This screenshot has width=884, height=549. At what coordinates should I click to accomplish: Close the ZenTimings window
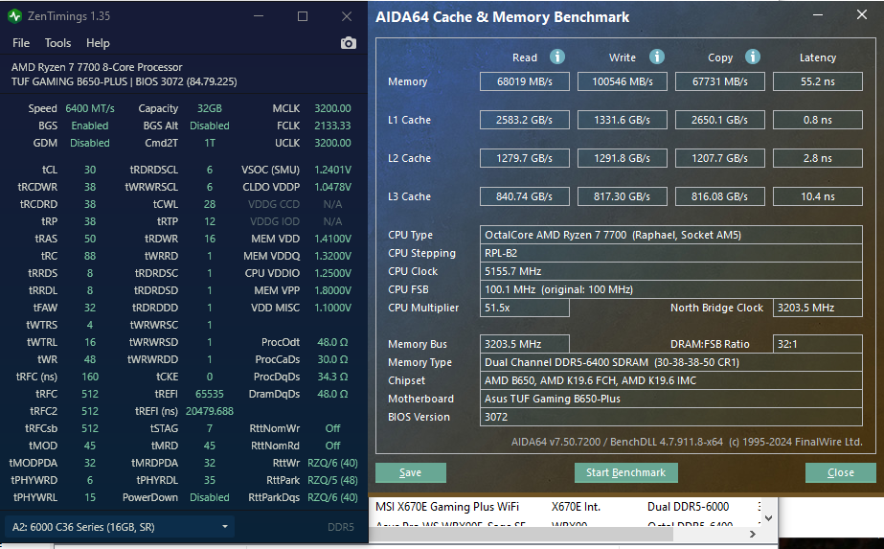(x=347, y=16)
